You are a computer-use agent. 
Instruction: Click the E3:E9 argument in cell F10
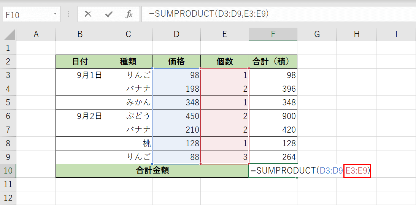pyautogui.click(x=356, y=171)
